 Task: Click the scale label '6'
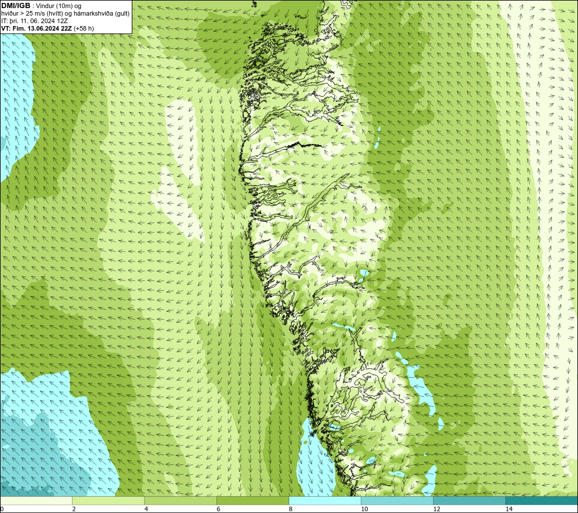coord(218,509)
